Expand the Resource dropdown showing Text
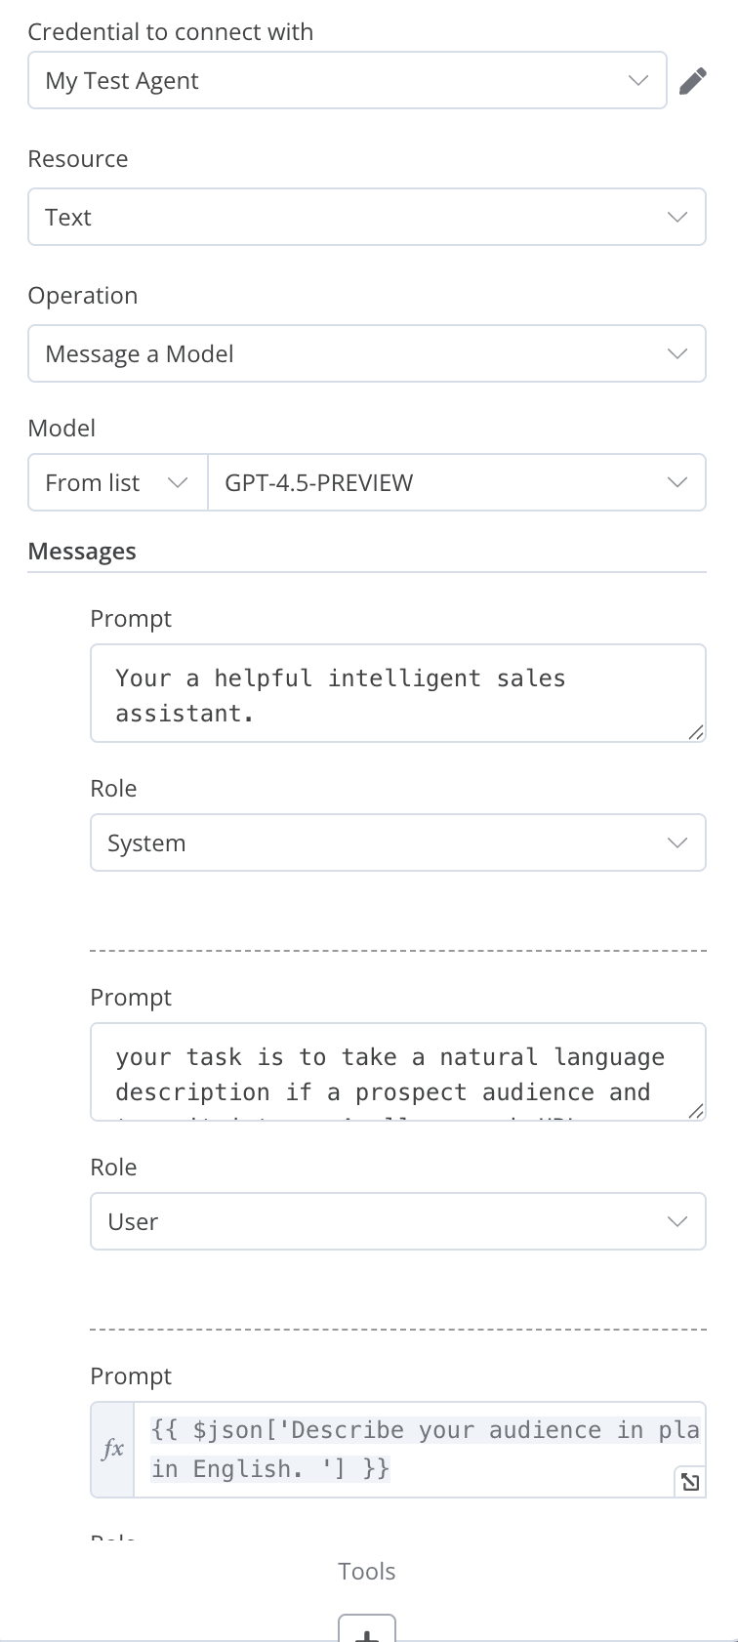Image resolution: width=738 pixels, height=1642 pixels. [x=367, y=217]
